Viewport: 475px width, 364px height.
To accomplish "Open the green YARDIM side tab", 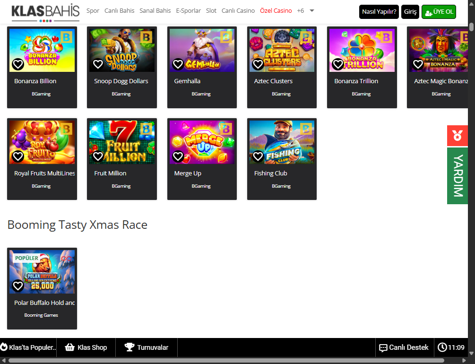I will coord(457,176).
